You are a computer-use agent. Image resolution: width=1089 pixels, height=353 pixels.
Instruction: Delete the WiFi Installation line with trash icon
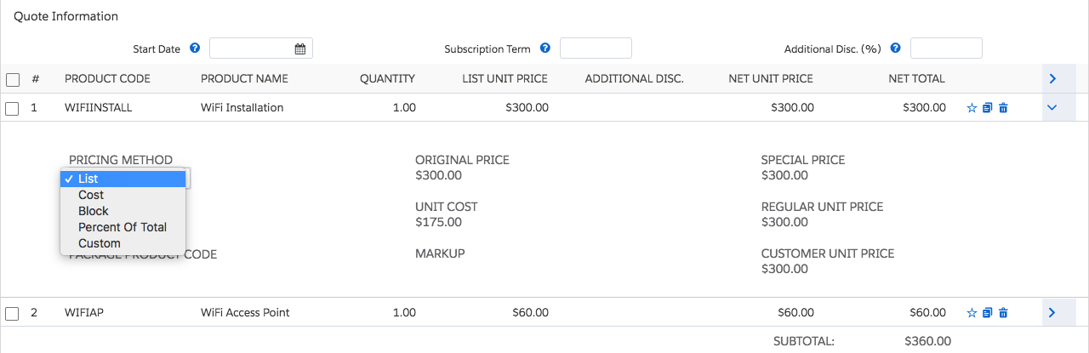pyautogui.click(x=1003, y=108)
